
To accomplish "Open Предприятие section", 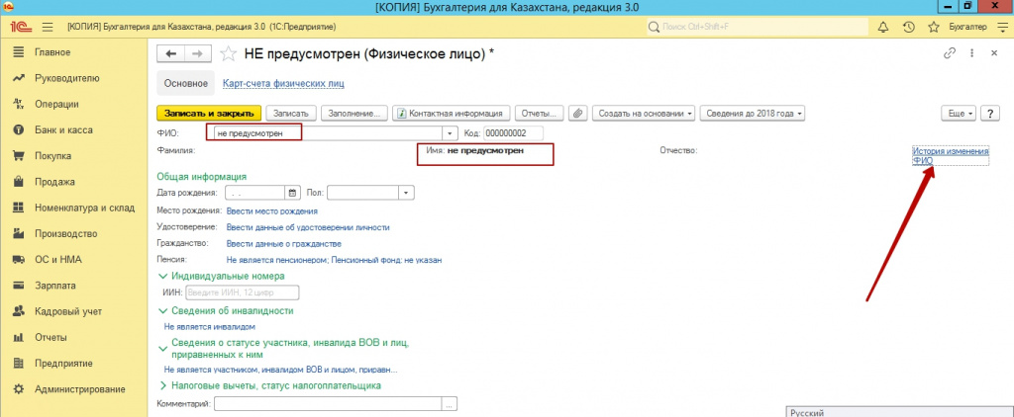I will 63,363.
